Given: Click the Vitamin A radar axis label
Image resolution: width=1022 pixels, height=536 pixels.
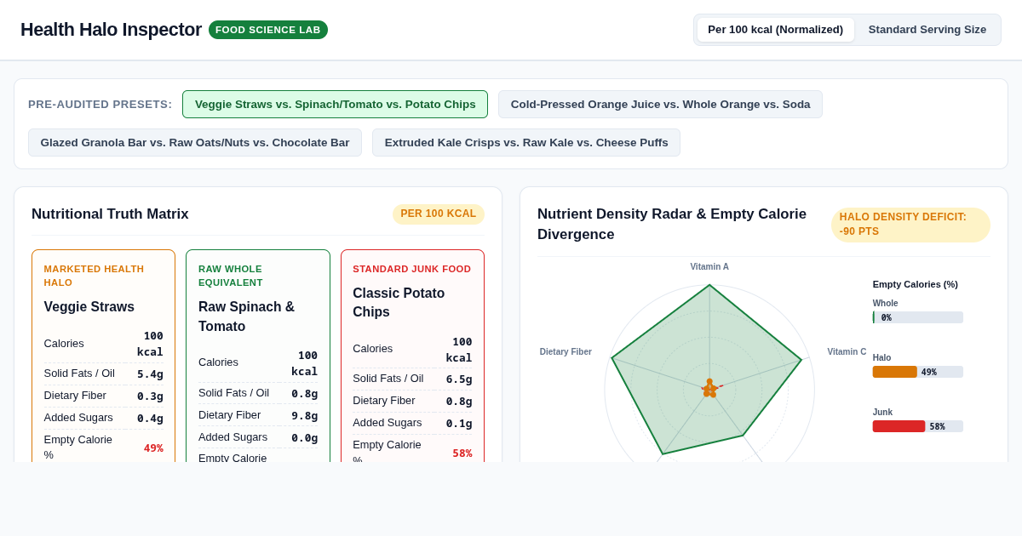Looking at the screenshot, I should point(709,266).
